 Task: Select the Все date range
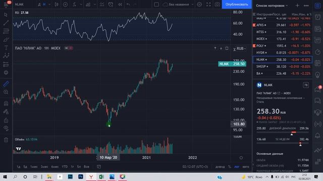[x=86, y=166]
